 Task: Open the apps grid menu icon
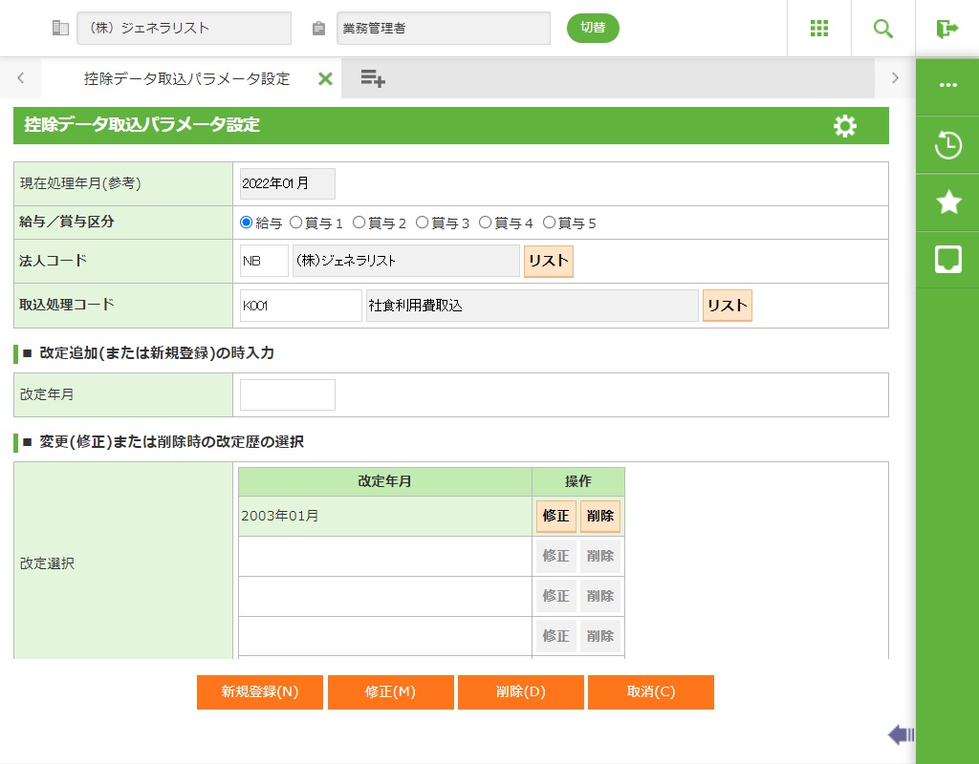819,29
